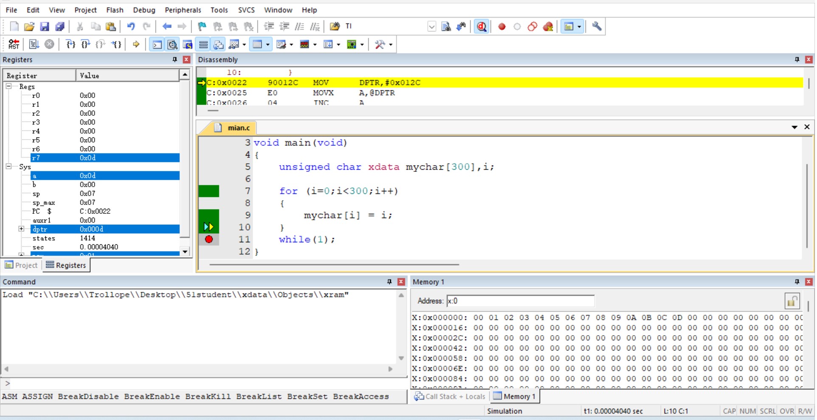The height and width of the screenshot is (420, 817).
Task: Switch to Call Stack + Locals tab
Action: click(450, 396)
